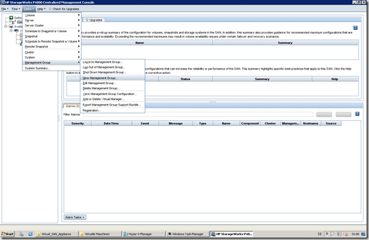Select the Snapshot menu entry

pyautogui.click(x=51, y=36)
